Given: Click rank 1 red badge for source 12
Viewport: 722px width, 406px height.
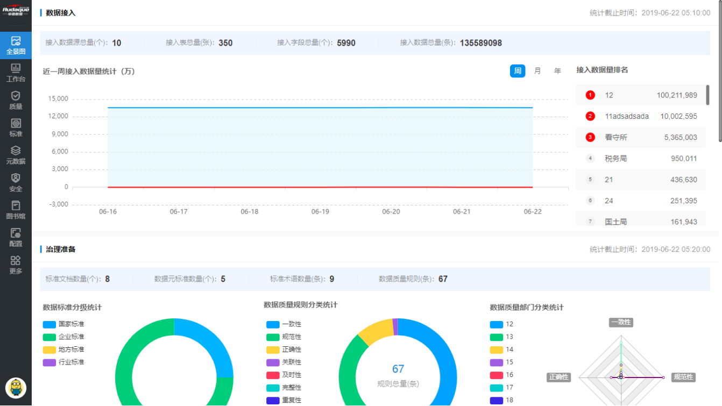Looking at the screenshot, I should pyautogui.click(x=590, y=95).
